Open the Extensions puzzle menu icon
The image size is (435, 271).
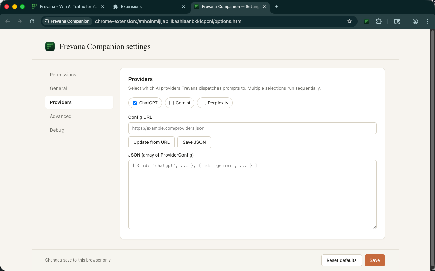coord(379,21)
